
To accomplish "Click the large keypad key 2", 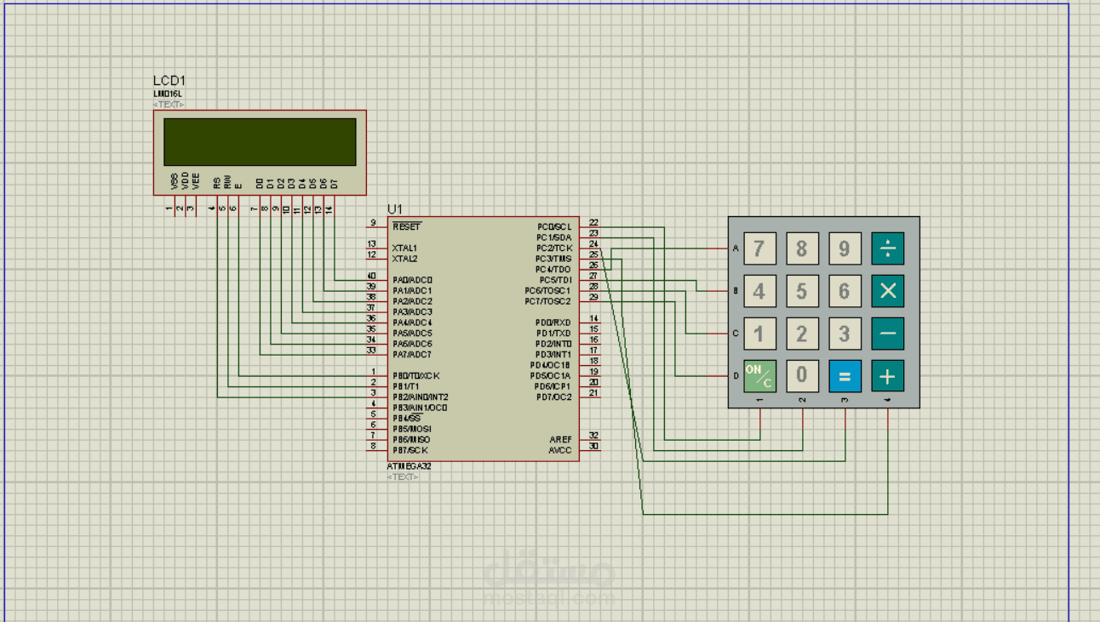I will pos(802,334).
